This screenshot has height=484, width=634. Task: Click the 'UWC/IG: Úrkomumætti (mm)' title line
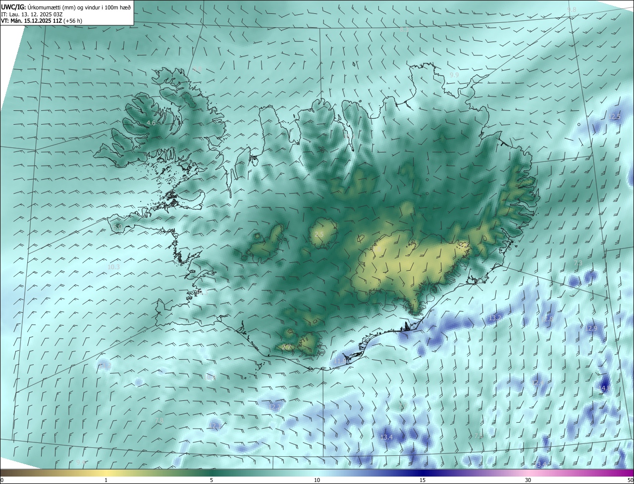(x=66, y=7)
